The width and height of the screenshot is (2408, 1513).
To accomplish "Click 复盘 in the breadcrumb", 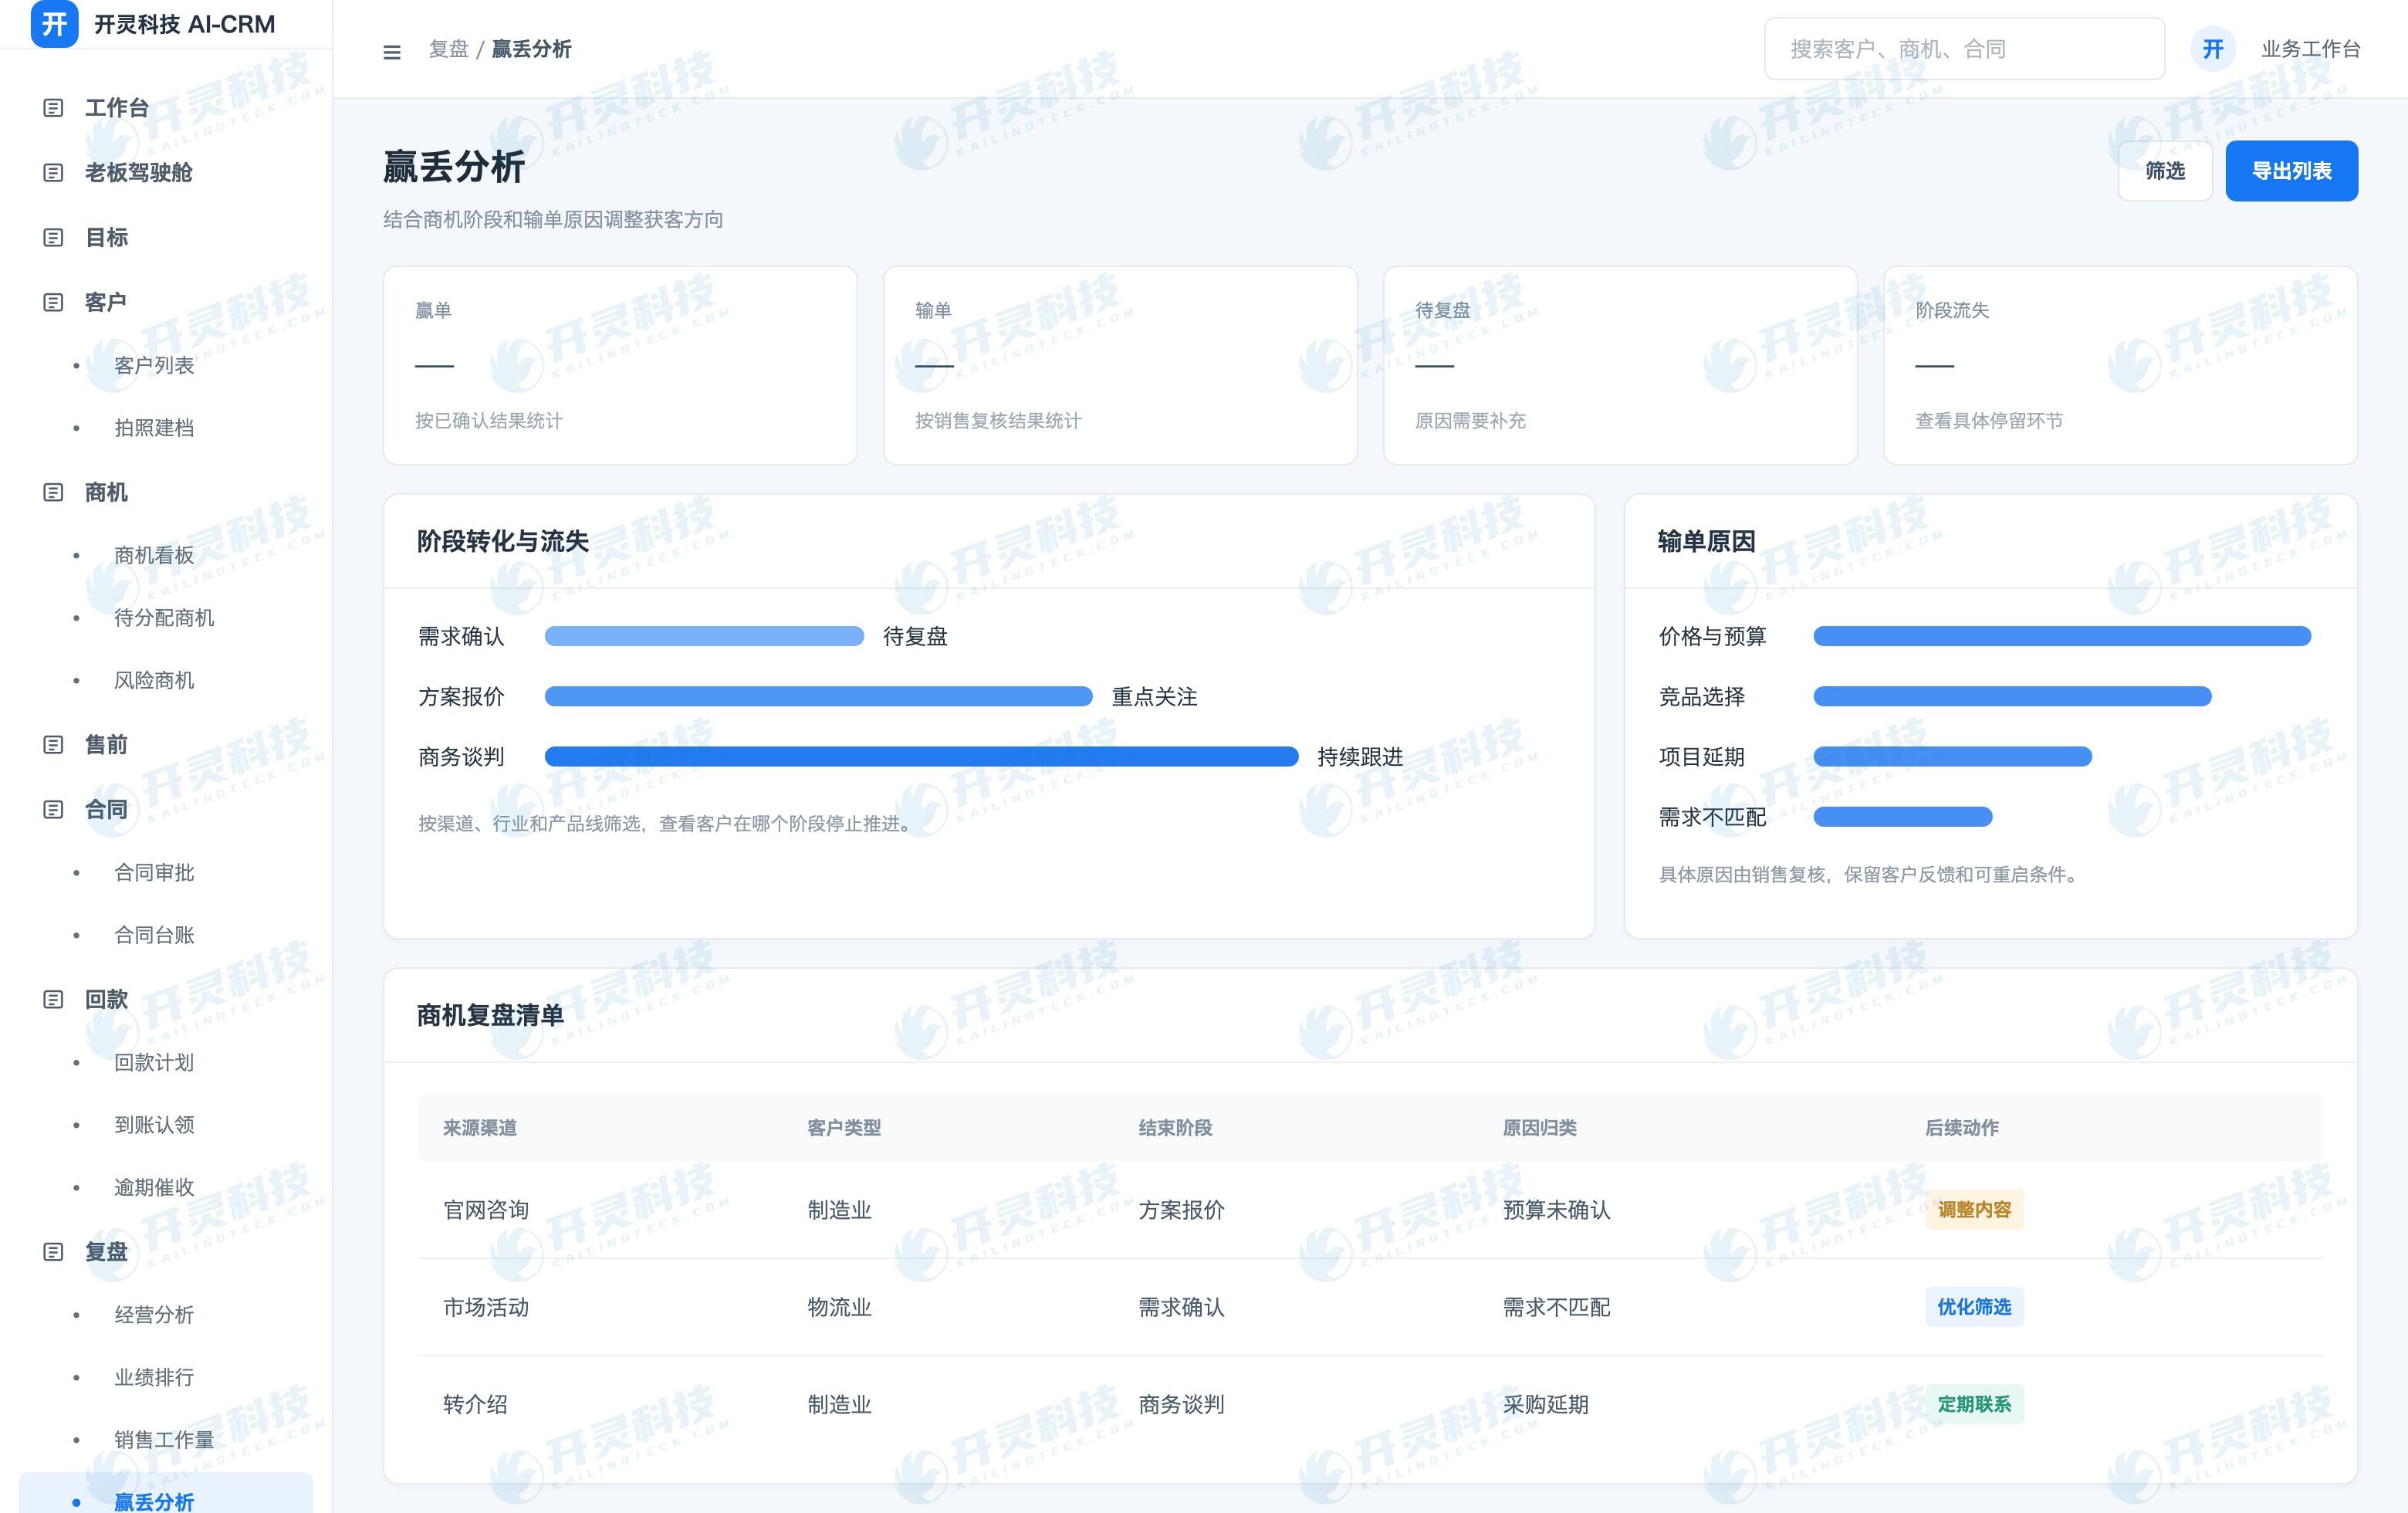I will [x=449, y=49].
